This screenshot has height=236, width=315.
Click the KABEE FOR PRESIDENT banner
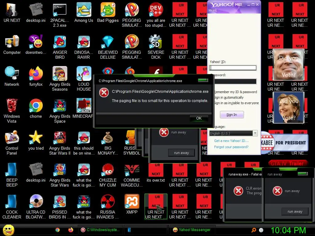[285, 143]
